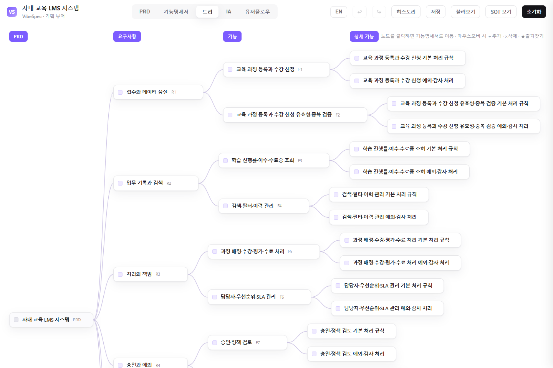
Task: Click the redo arrow button
Action: point(379,12)
